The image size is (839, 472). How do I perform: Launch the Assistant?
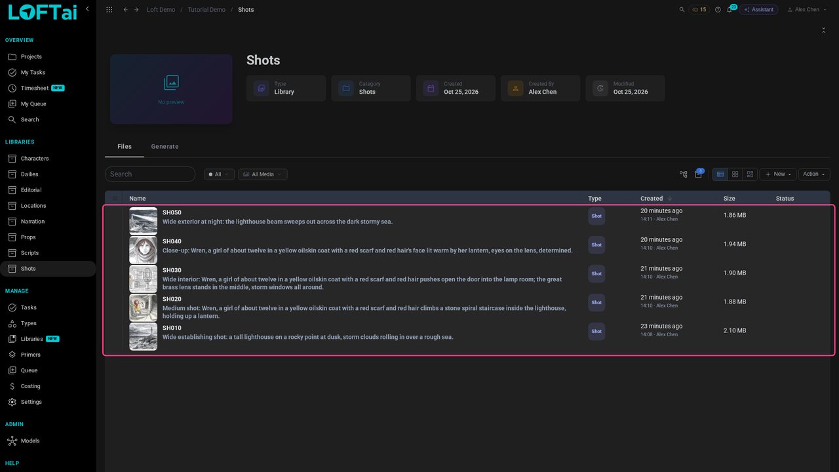(758, 10)
